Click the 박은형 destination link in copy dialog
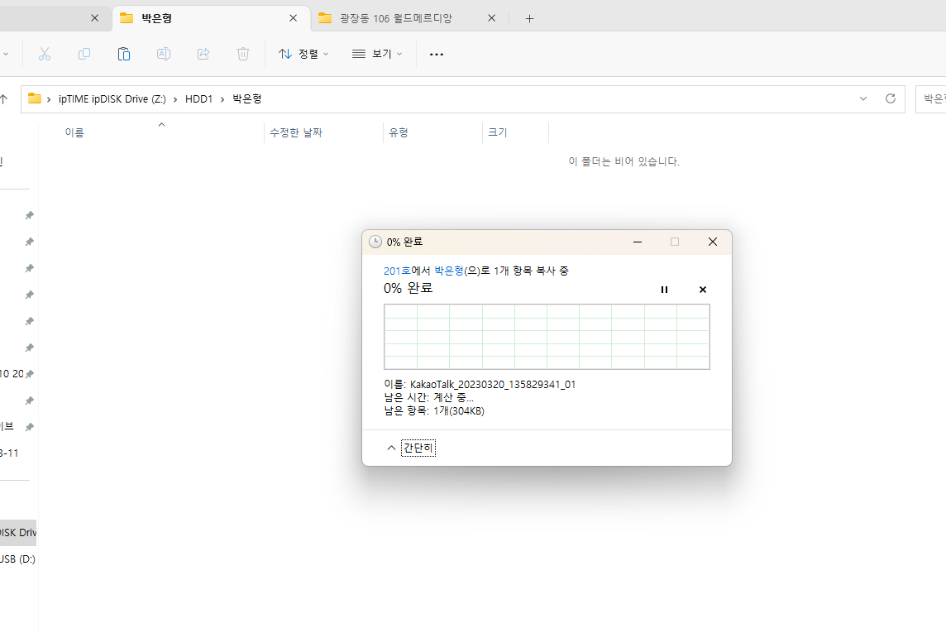 449,271
